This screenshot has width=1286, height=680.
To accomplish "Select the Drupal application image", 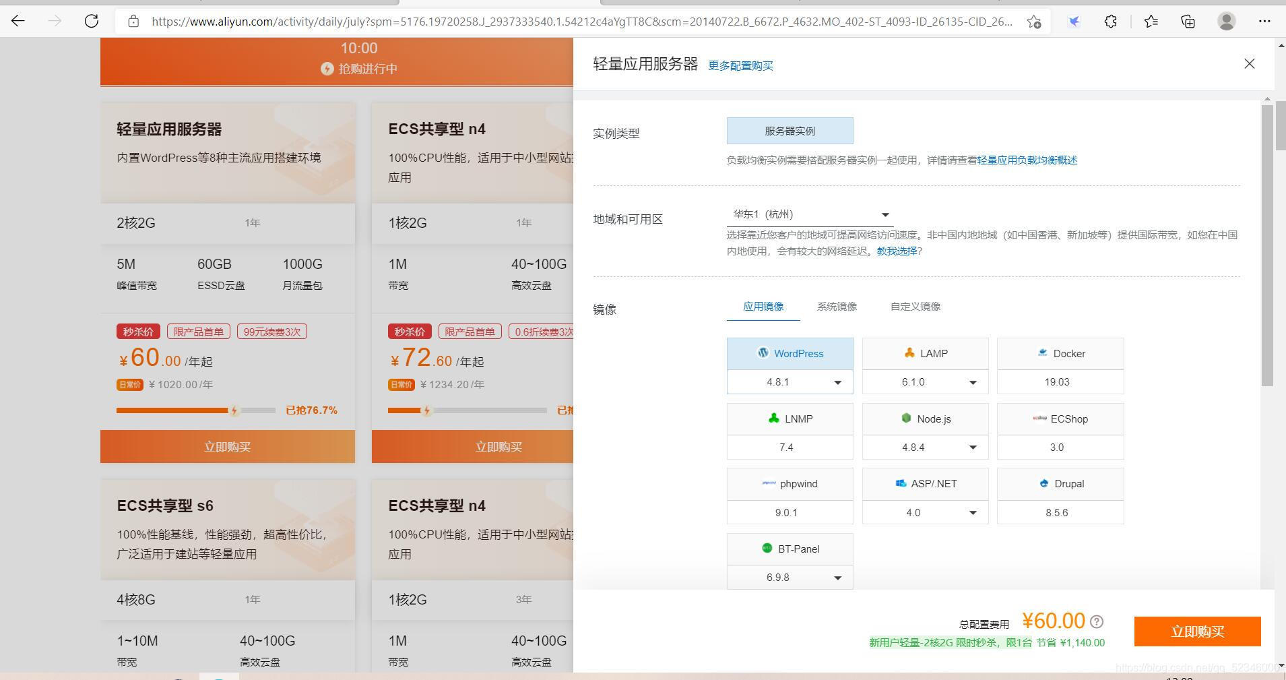I will [x=1060, y=484].
